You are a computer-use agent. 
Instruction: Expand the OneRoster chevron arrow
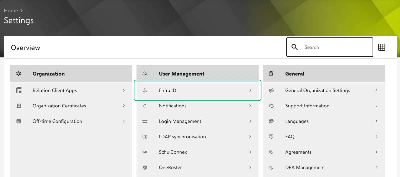[x=250, y=168]
